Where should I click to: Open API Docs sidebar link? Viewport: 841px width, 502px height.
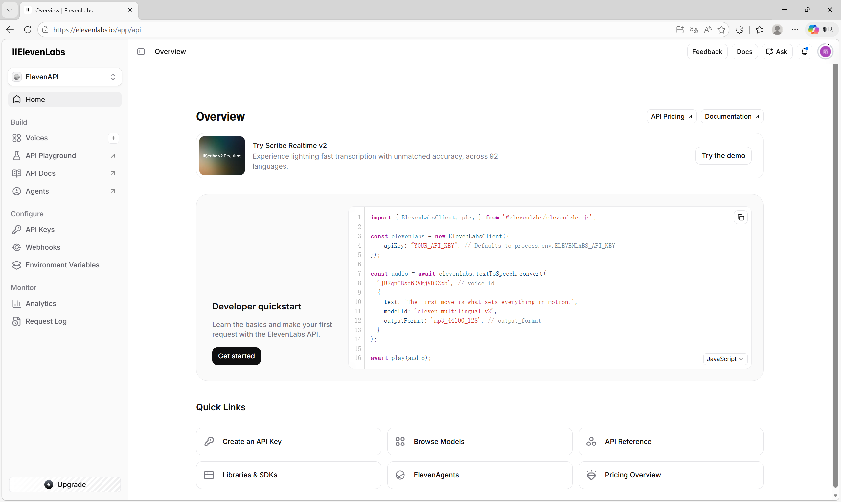click(65, 173)
